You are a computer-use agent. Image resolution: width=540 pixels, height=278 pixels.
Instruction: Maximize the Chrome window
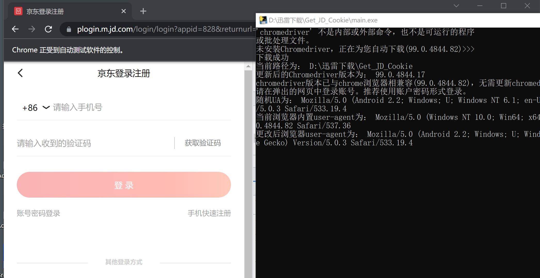504,6
